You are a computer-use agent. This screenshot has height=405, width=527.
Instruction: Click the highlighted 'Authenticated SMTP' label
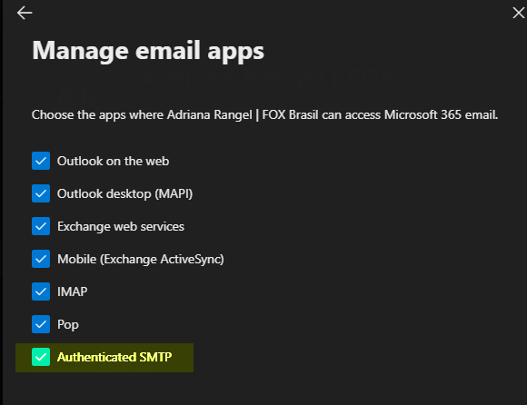point(114,357)
